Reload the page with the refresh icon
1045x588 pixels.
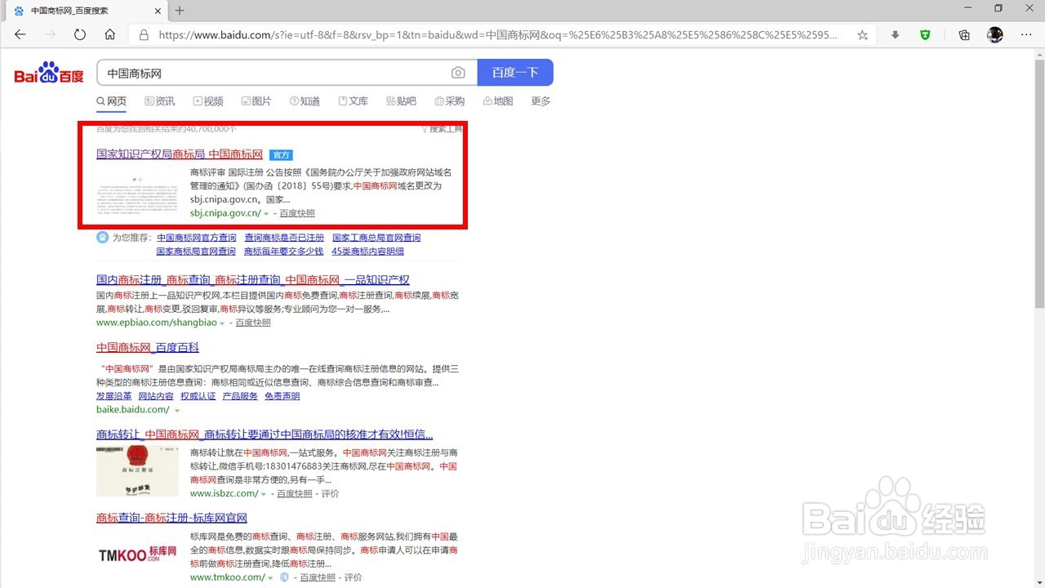point(80,35)
